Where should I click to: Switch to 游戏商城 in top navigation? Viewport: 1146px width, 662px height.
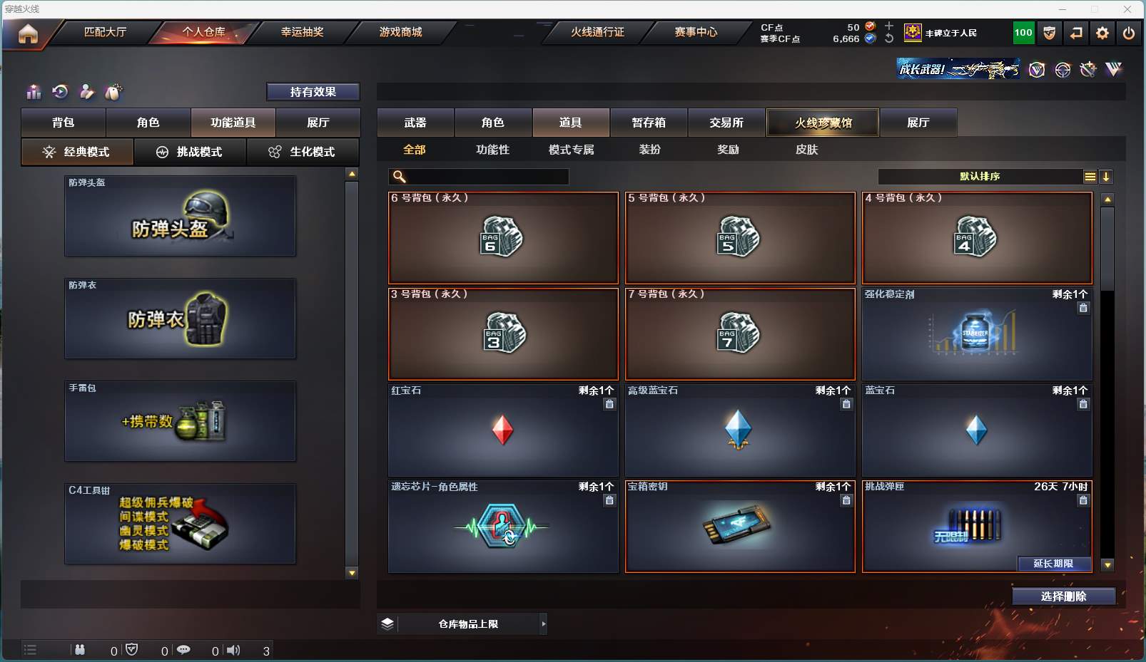400,32
